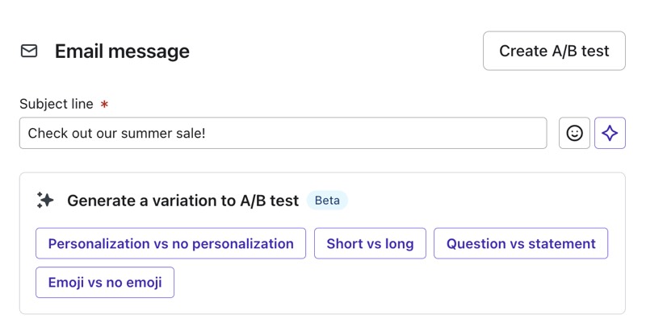This screenshot has width=646, height=327.
Task: Click the word 'Check' in subject field
Action: 46,133
